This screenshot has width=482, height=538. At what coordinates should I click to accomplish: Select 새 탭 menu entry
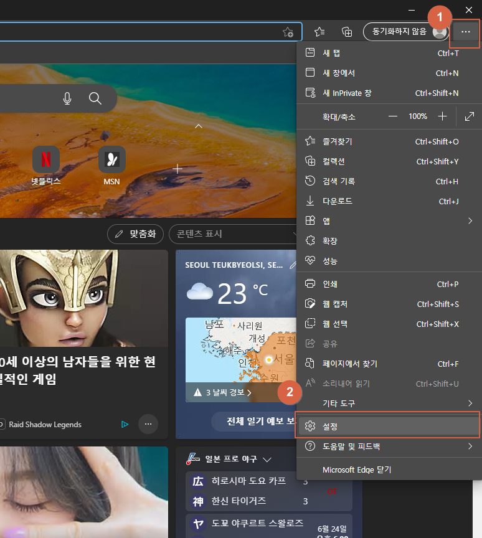[389, 53]
